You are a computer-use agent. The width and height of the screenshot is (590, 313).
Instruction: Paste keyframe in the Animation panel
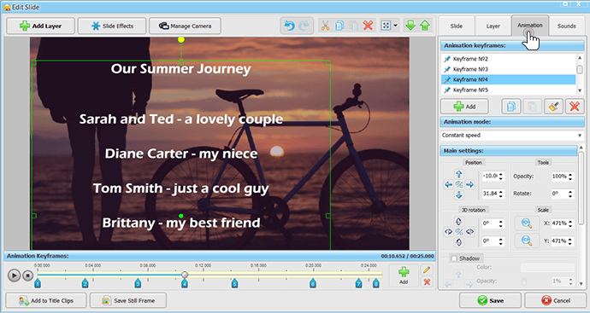(x=532, y=107)
